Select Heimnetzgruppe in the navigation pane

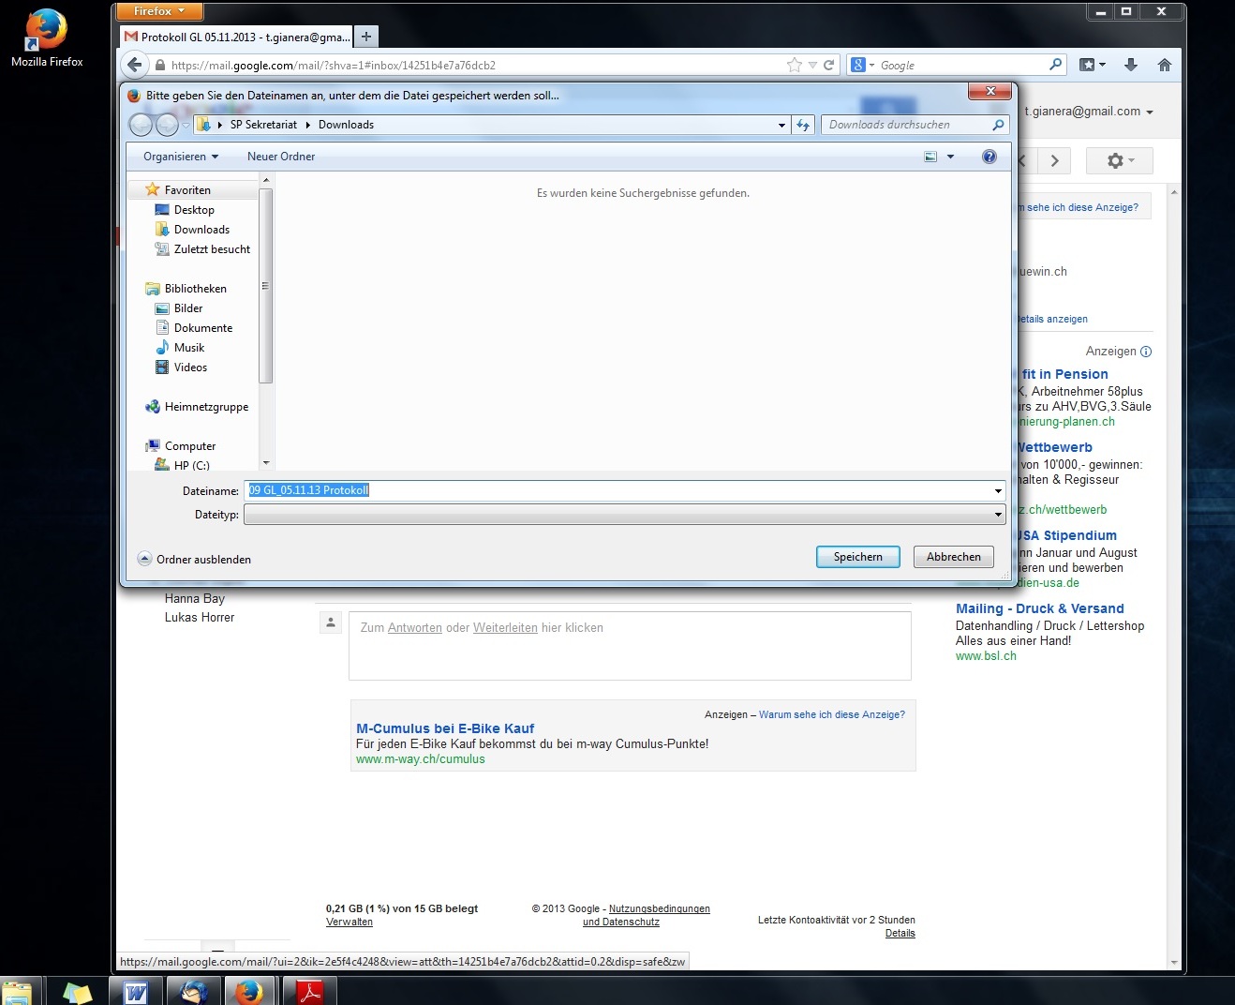pos(206,407)
